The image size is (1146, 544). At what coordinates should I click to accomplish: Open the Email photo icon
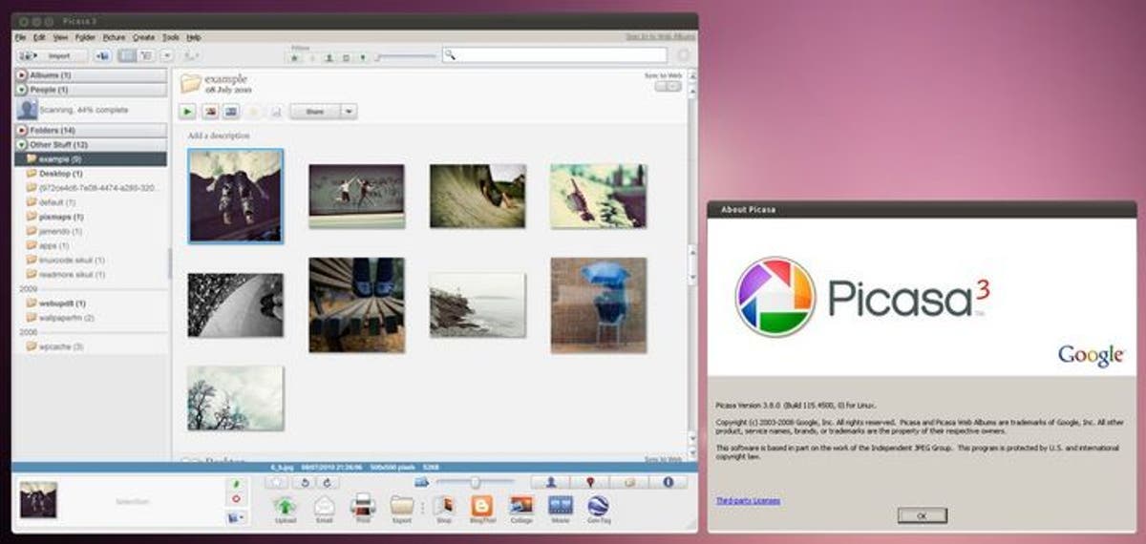(325, 506)
